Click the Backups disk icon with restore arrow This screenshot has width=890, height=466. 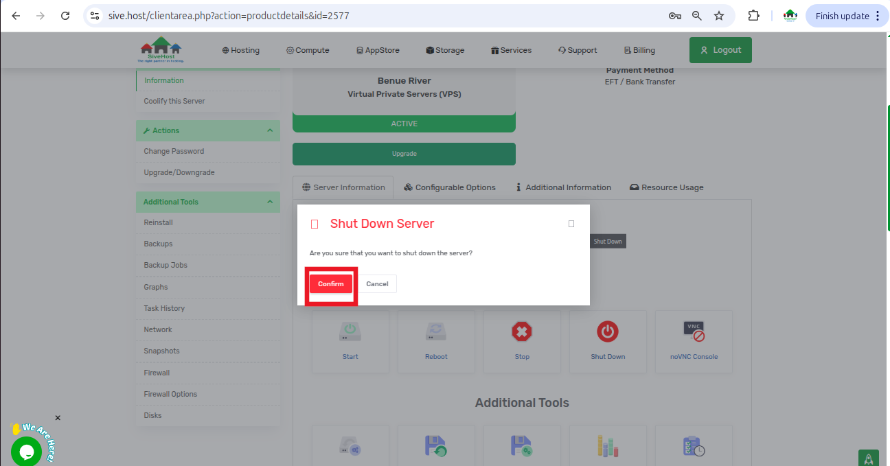point(436,447)
